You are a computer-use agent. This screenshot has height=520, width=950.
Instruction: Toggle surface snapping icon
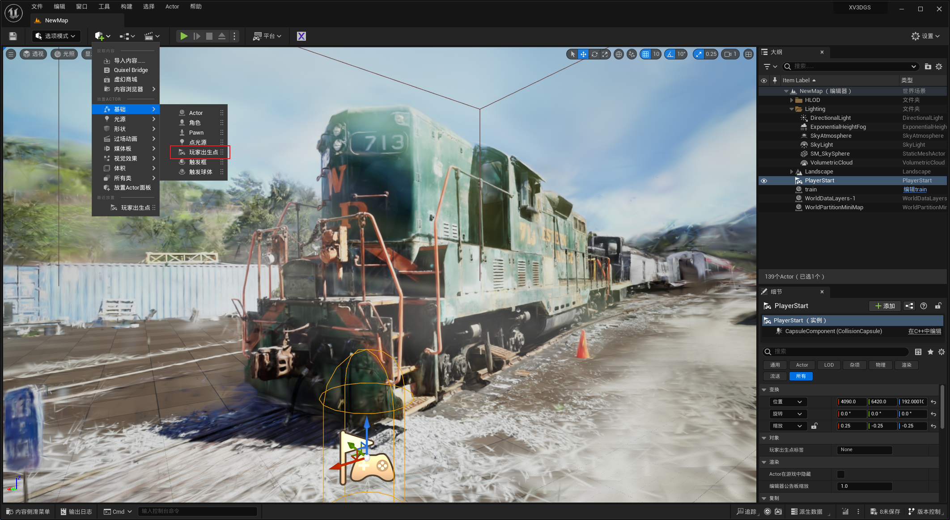click(x=632, y=54)
